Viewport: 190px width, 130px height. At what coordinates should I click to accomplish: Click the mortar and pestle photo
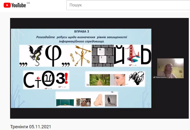(x=83, y=102)
